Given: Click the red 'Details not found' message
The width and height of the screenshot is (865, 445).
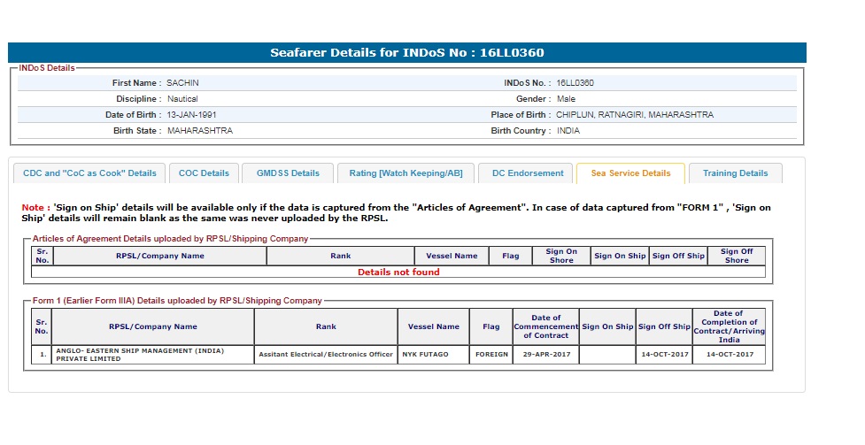Looking at the screenshot, I should 398,272.
